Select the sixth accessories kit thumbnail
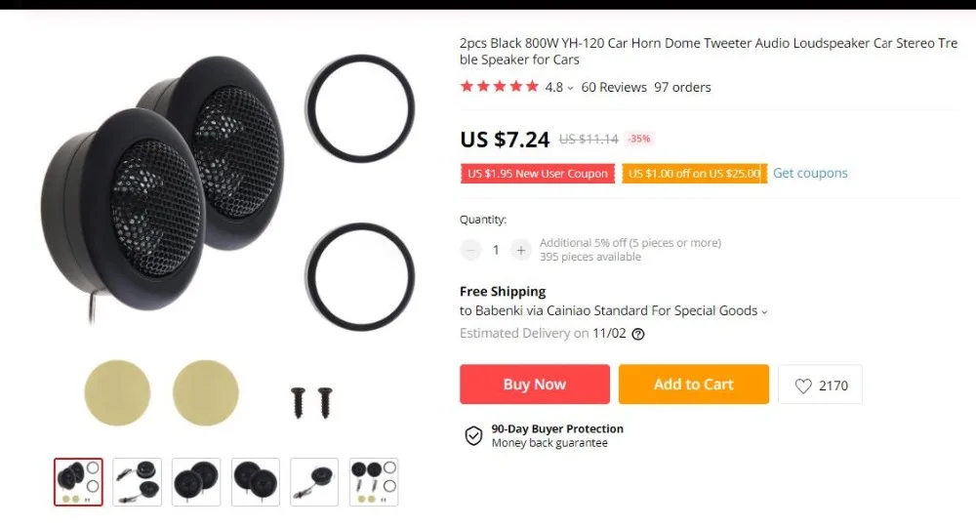This screenshot has height=528, width=976. point(374,482)
